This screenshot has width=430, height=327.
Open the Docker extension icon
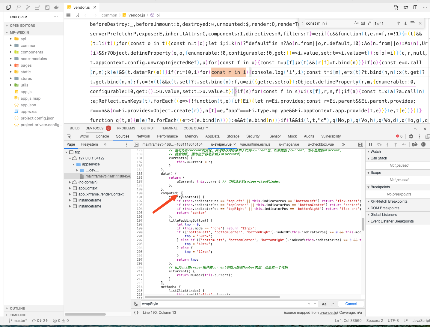57,7
